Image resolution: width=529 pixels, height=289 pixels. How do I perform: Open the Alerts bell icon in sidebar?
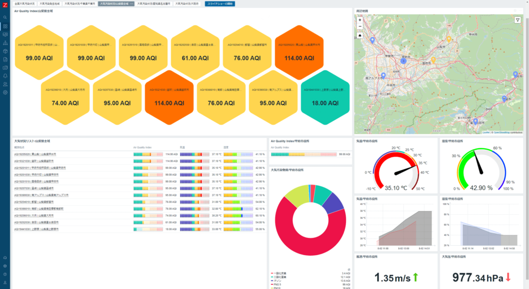pos(5,76)
